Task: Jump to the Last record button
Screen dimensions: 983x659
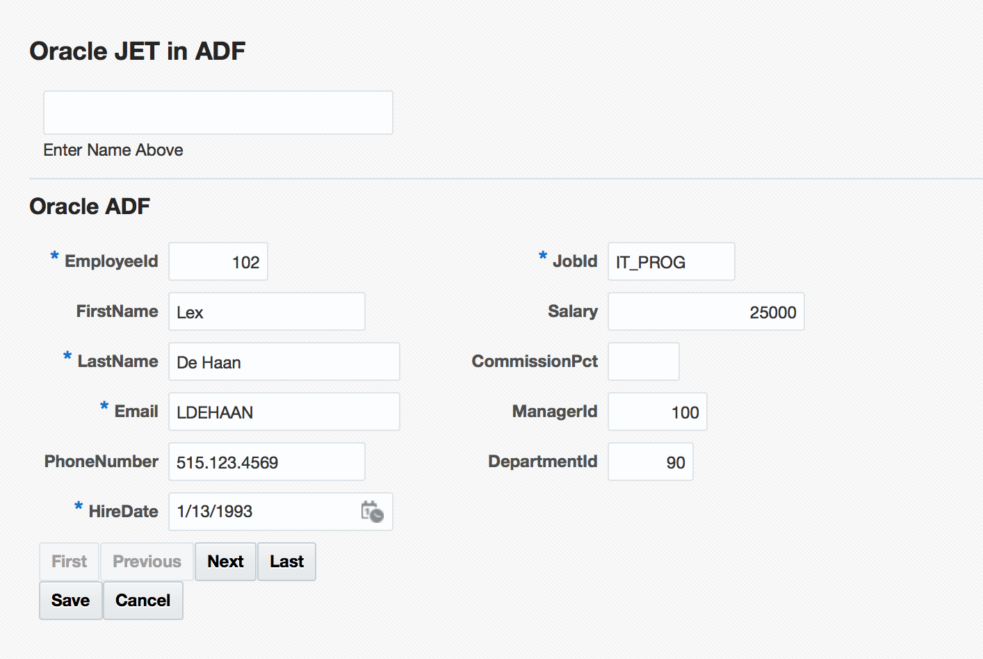Action: pos(286,562)
